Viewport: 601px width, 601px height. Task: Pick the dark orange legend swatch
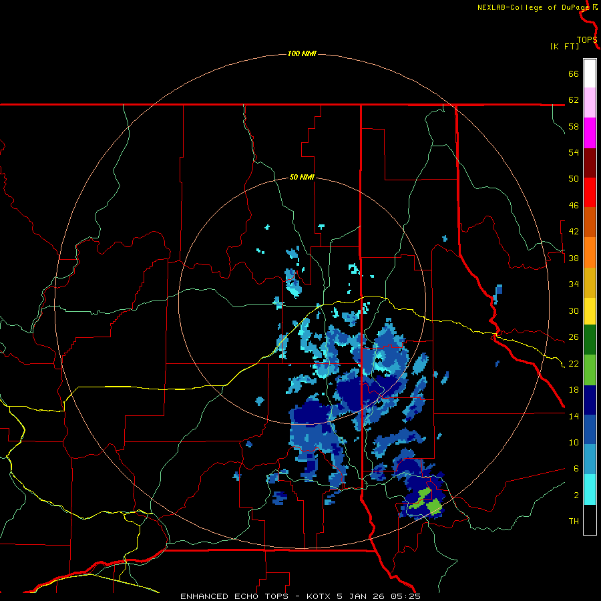pyautogui.click(x=590, y=222)
